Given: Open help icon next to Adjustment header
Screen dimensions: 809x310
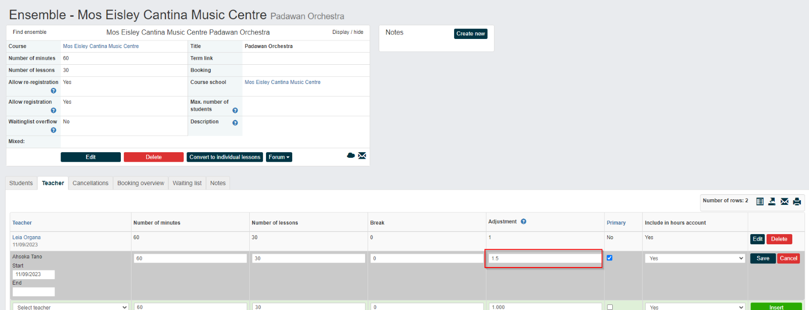Looking at the screenshot, I should [x=523, y=222].
